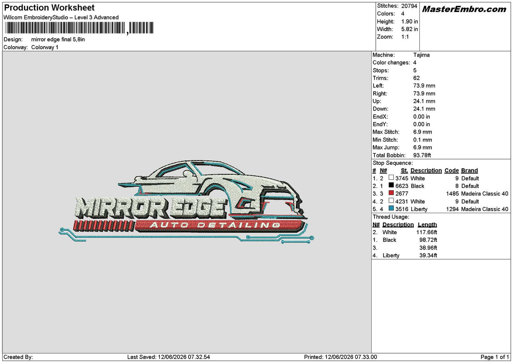This screenshot has width=513, height=363.
Task: Click the MasterEmbro.com logo text
Action: [464, 9]
